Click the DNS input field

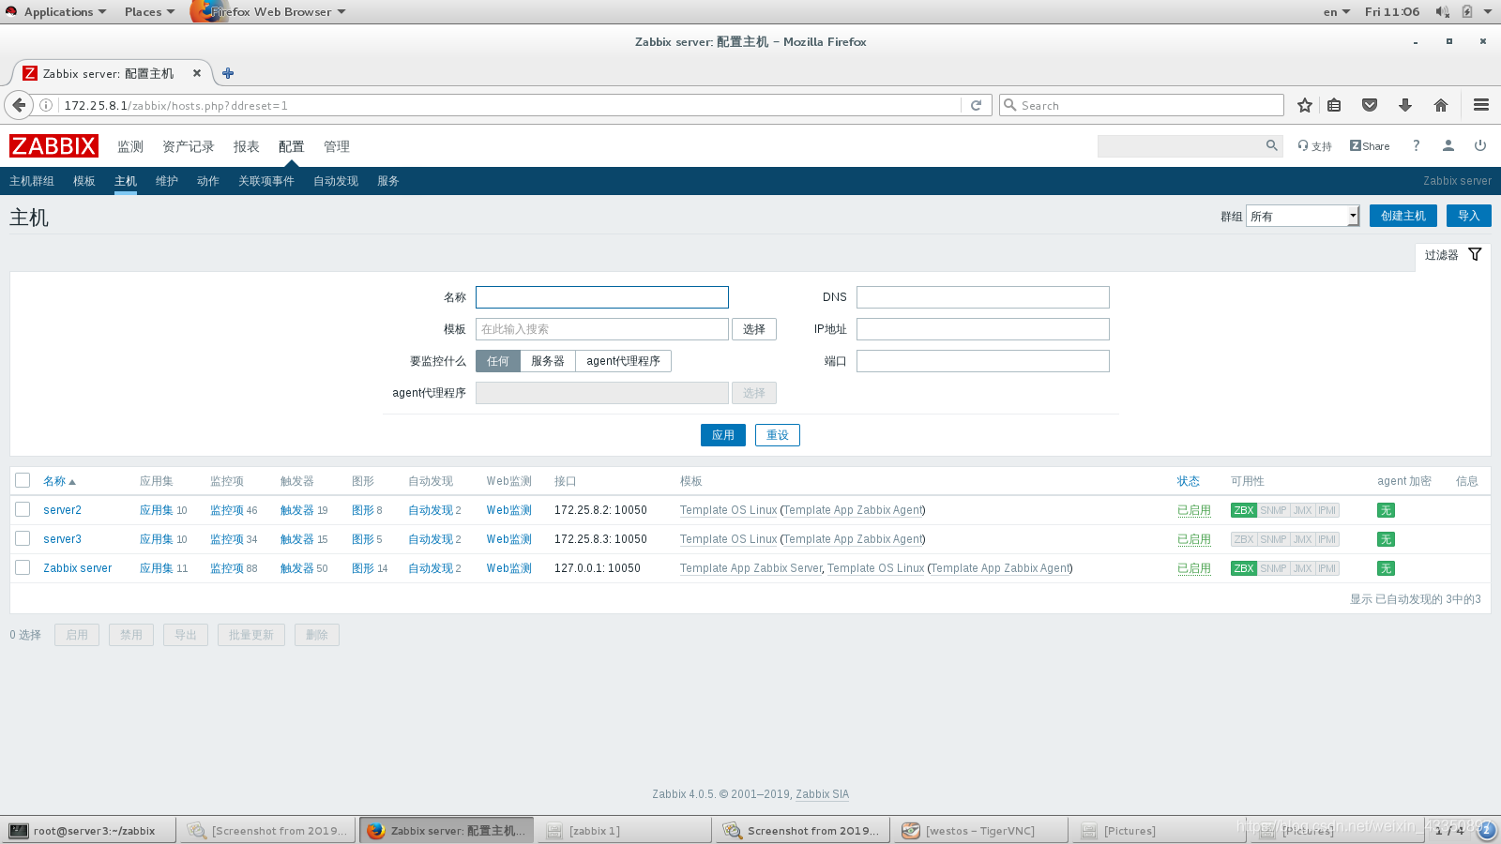(x=983, y=297)
